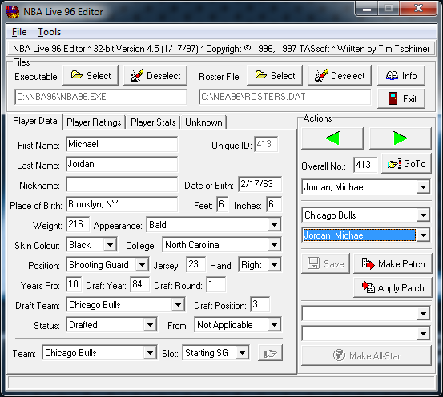Image resolution: width=443 pixels, height=397 pixels.
Task: Click the Inches height field
Action: click(274, 204)
